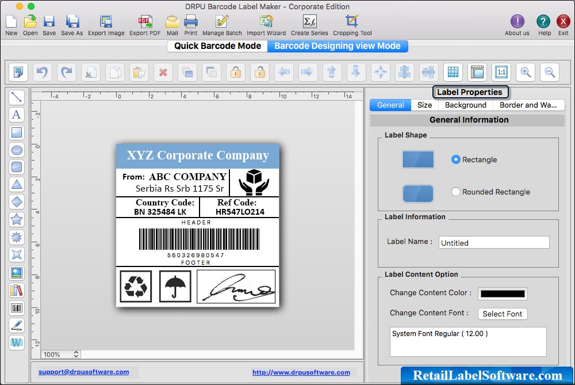
Task: Click the Redo arrow icon
Action: pyautogui.click(x=66, y=72)
